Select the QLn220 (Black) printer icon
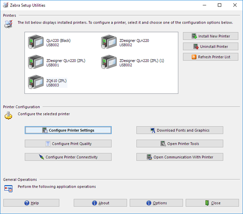Image resolution: width=243 pixels, height=214 pixels. [x=36, y=42]
